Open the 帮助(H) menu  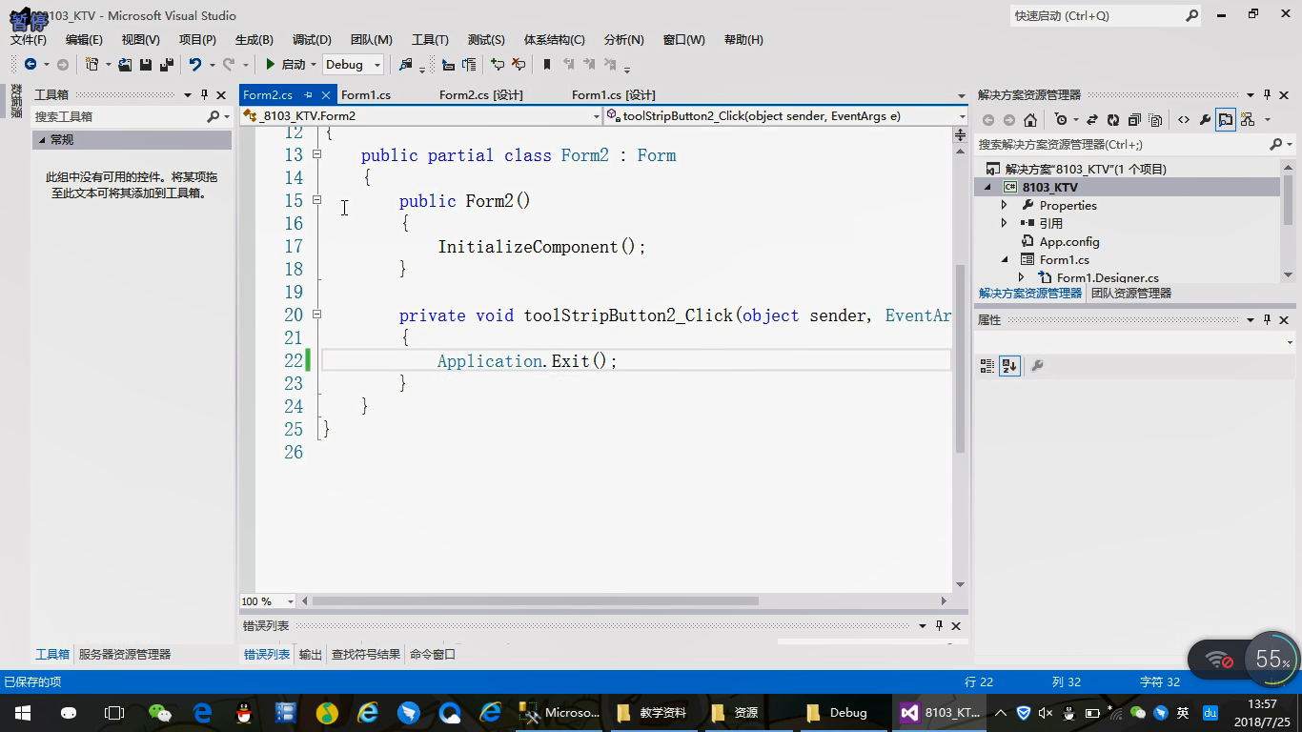pos(743,39)
